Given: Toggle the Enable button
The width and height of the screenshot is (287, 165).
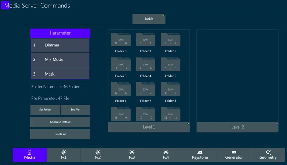Looking at the screenshot, I should tap(149, 19).
